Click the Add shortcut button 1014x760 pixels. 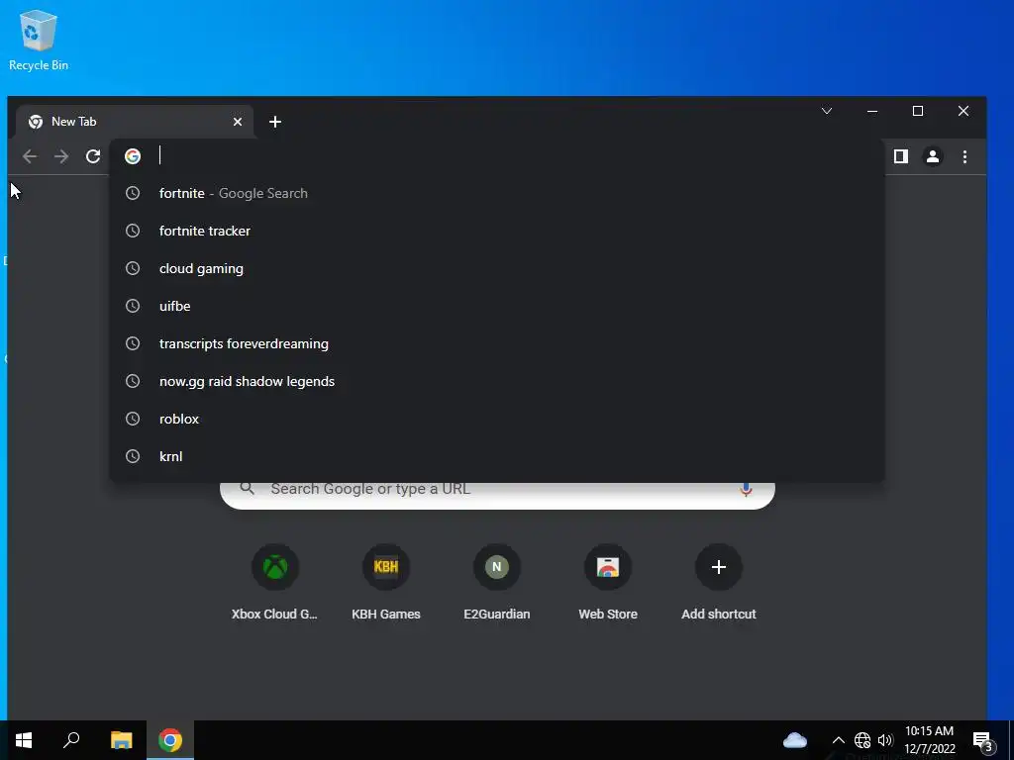coord(719,584)
